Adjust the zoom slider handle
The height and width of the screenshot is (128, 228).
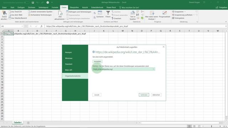coord(212,126)
